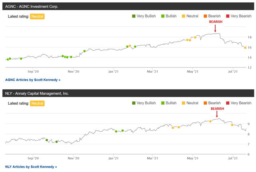Click Nov '20 axis label on AGNC chart
This screenshot has height=172, width=256.
[74, 71]
